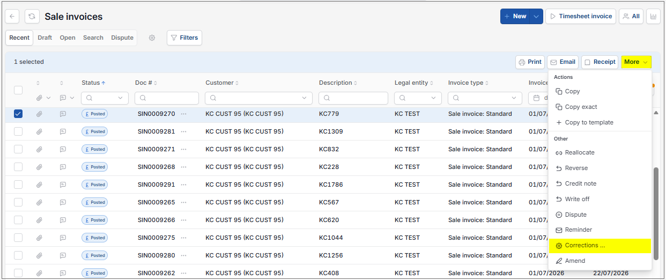666x280 pixels.
Task: Open the chart icon next to All
Action: tap(653, 17)
